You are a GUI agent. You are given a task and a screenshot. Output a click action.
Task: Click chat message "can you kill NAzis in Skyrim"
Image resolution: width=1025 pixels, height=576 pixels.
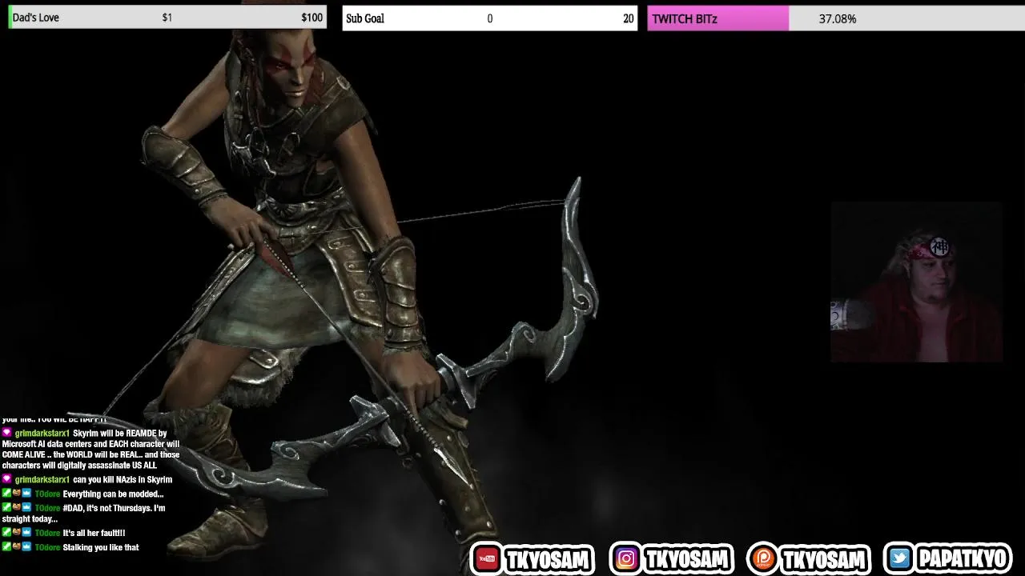pyautogui.click(x=123, y=480)
